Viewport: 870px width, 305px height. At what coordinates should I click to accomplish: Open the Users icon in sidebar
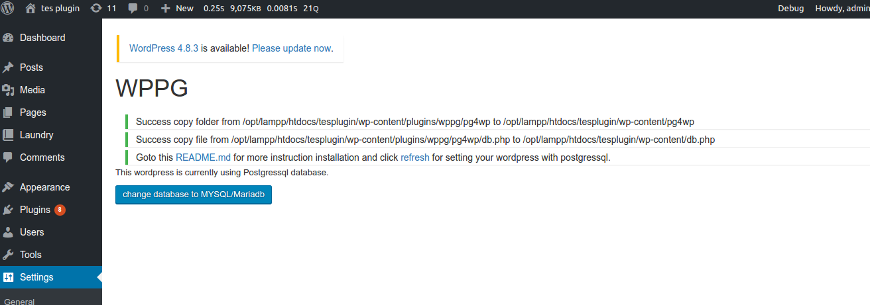point(9,232)
